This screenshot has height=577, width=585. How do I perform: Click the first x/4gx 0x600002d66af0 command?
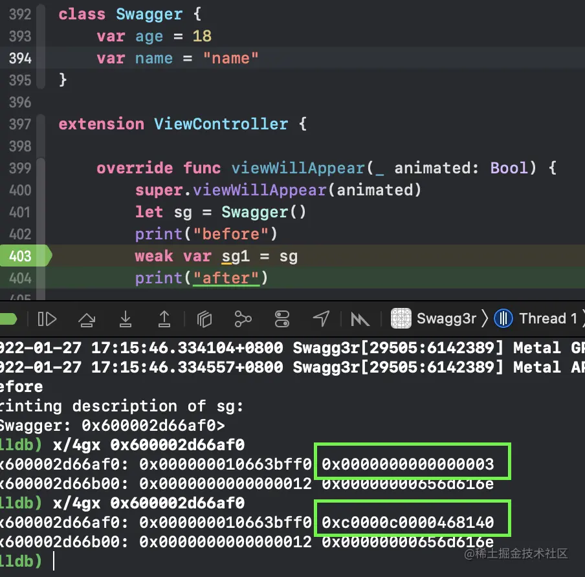(x=149, y=444)
